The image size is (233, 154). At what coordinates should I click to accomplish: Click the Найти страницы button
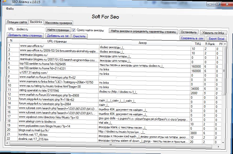[58, 30]
